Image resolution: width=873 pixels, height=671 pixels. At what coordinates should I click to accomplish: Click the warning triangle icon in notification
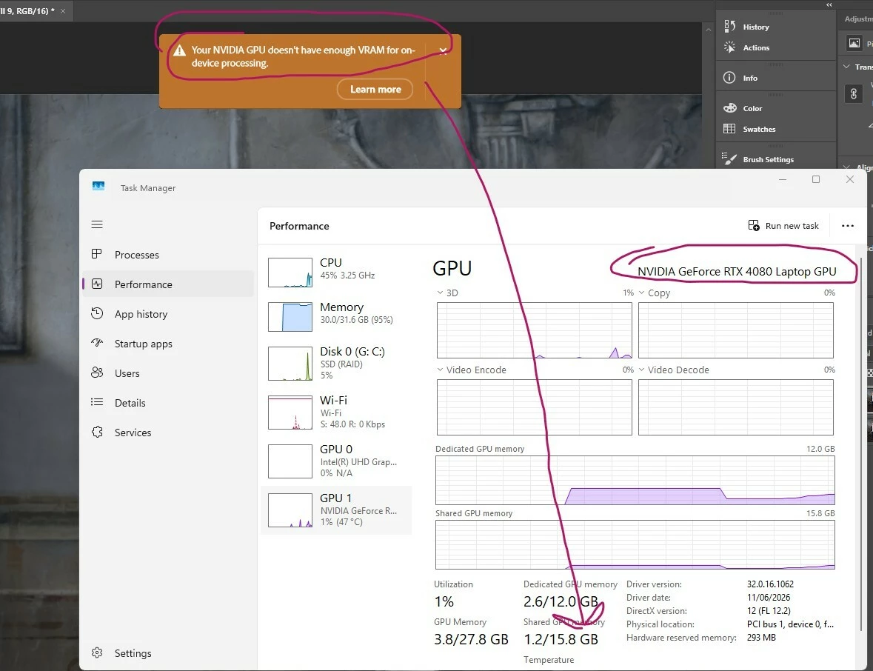click(179, 50)
